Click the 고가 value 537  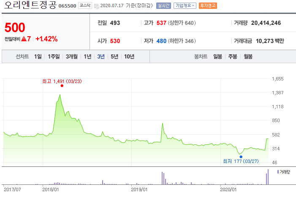point(161,23)
